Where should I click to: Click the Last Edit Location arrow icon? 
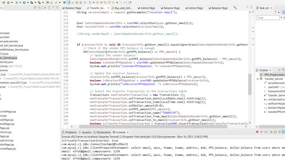click(x=105, y=3)
